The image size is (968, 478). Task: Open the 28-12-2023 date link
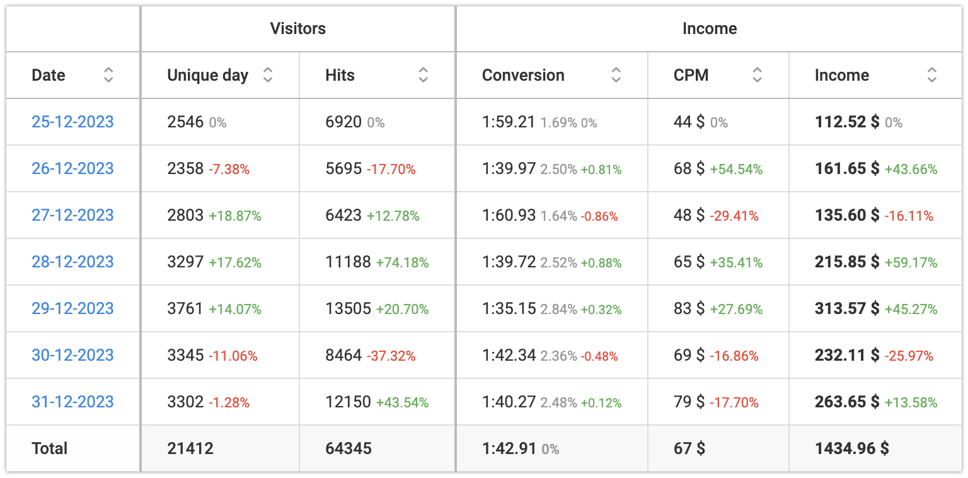click(x=72, y=262)
